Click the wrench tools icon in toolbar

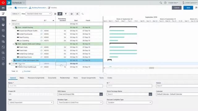(77, 14)
